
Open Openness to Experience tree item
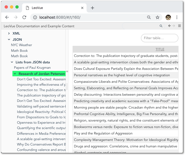41,123
